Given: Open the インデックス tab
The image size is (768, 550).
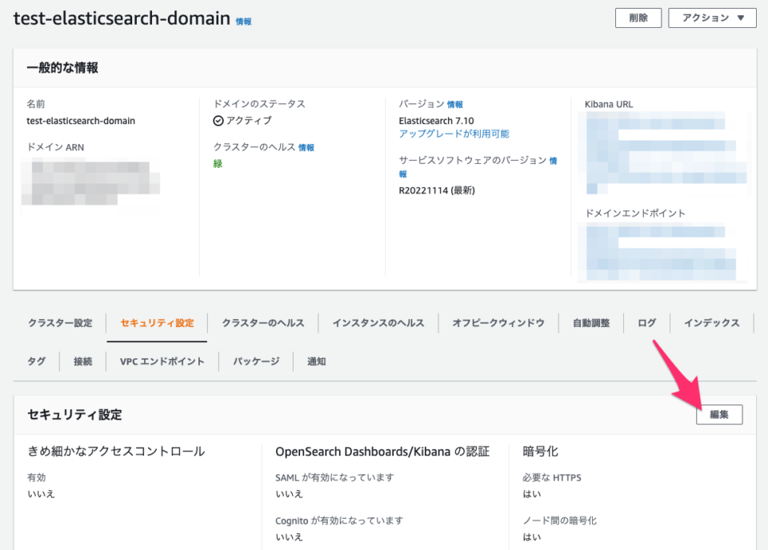Looking at the screenshot, I should point(712,323).
